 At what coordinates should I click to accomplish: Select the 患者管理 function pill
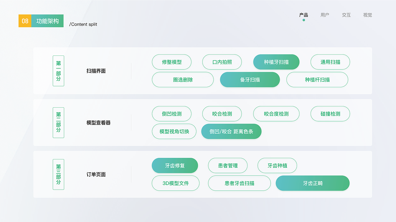tap(228, 166)
